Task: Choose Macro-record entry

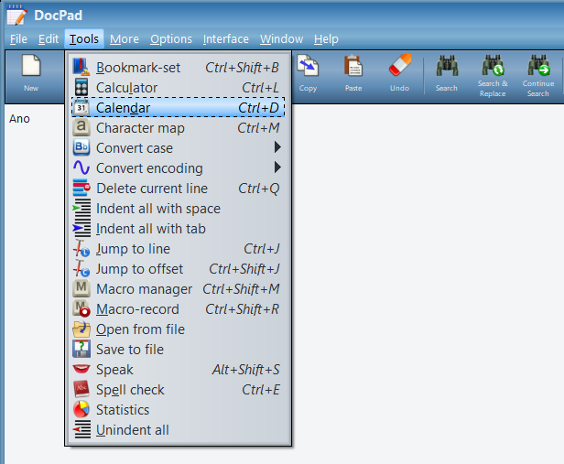Action: [x=179, y=308]
